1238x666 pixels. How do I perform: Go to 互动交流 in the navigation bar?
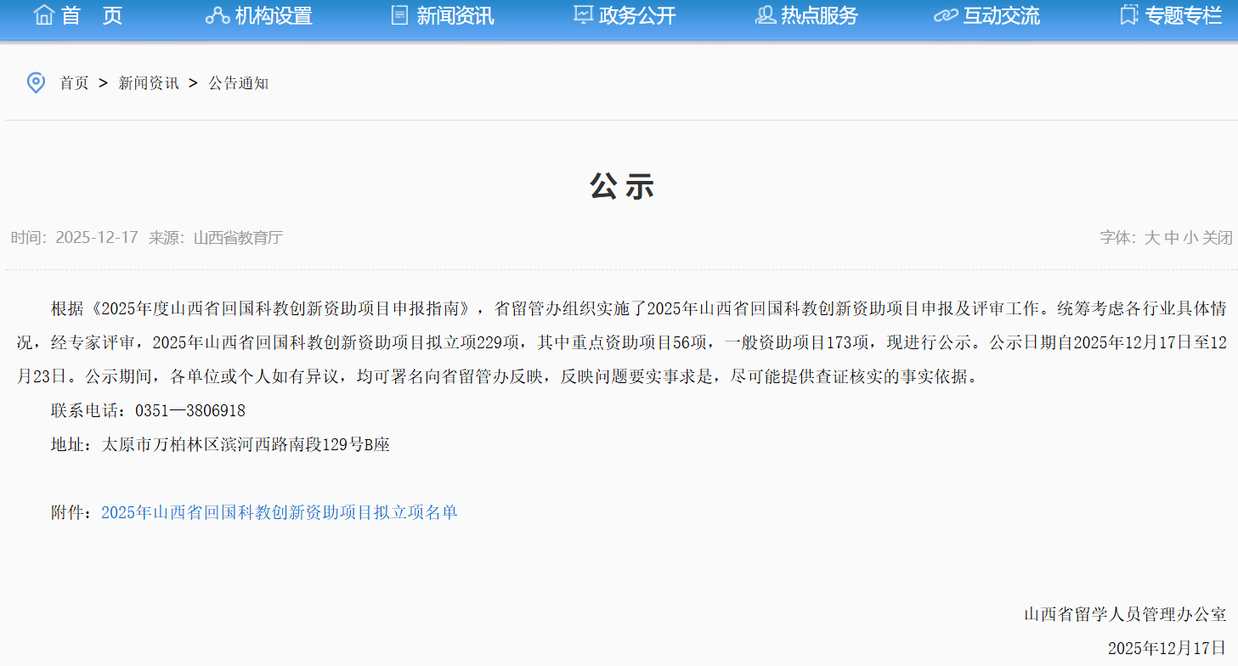(x=1001, y=15)
